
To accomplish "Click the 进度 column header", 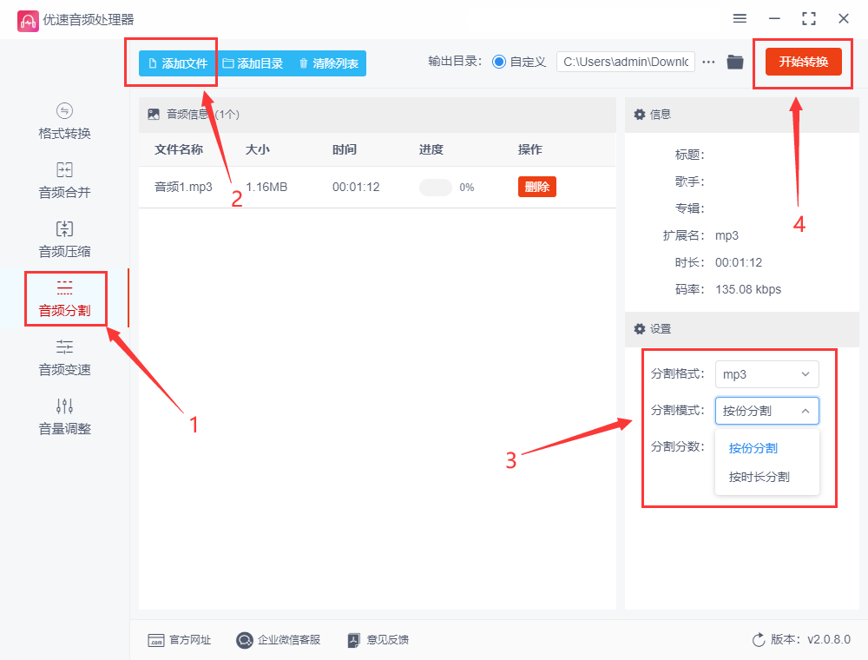I will [431, 149].
